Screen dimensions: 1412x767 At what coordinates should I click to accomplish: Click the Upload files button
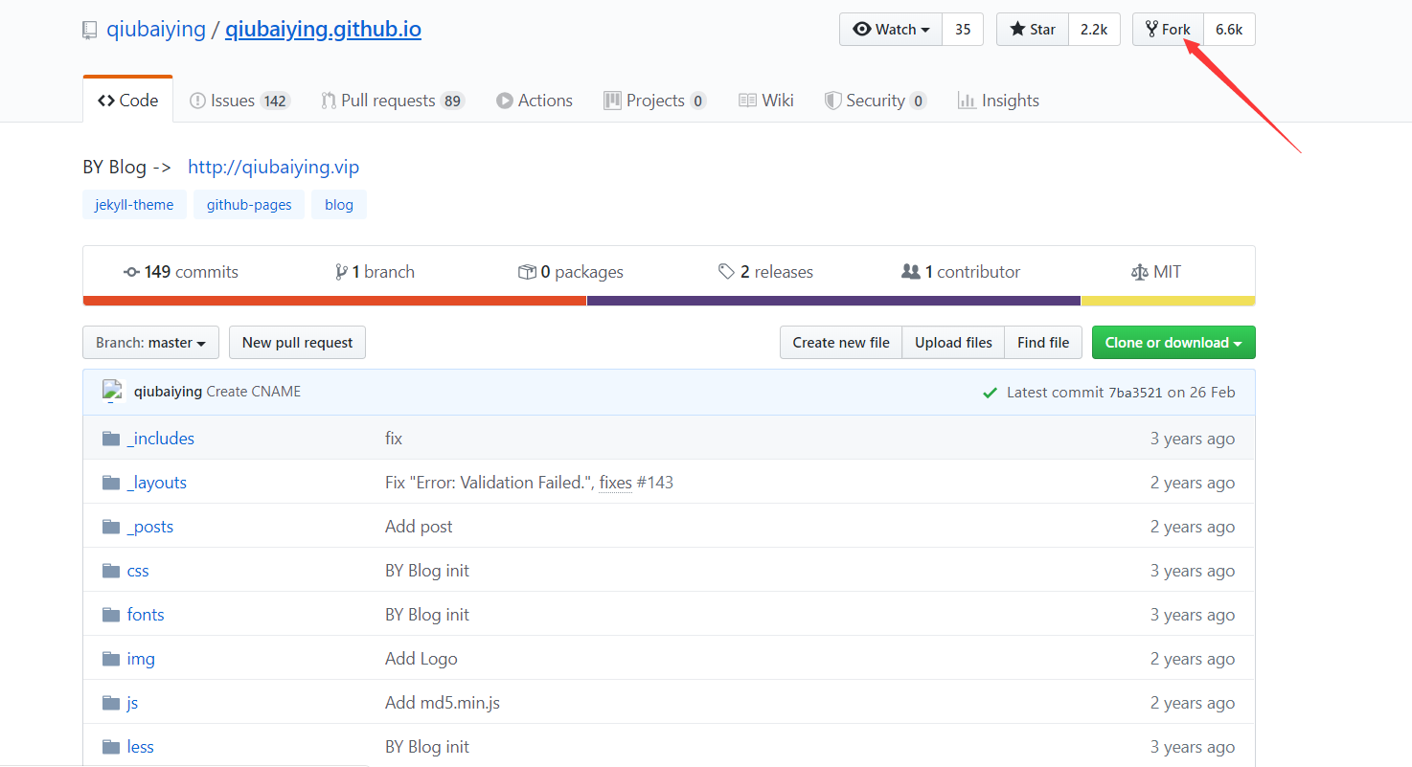pyautogui.click(x=953, y=343)
